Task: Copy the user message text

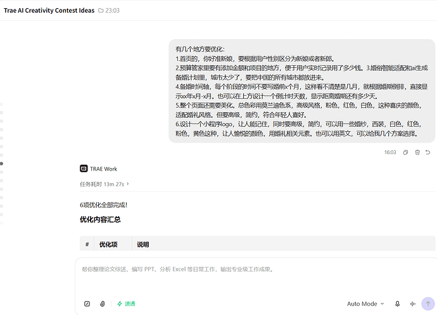Action: [405, 152]
